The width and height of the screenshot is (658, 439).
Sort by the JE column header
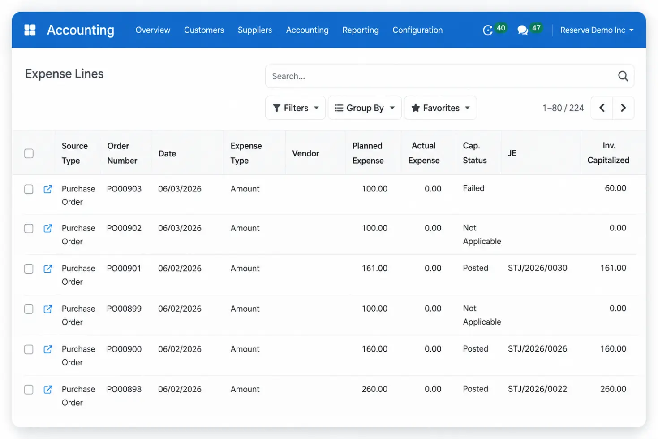(512, 153)
